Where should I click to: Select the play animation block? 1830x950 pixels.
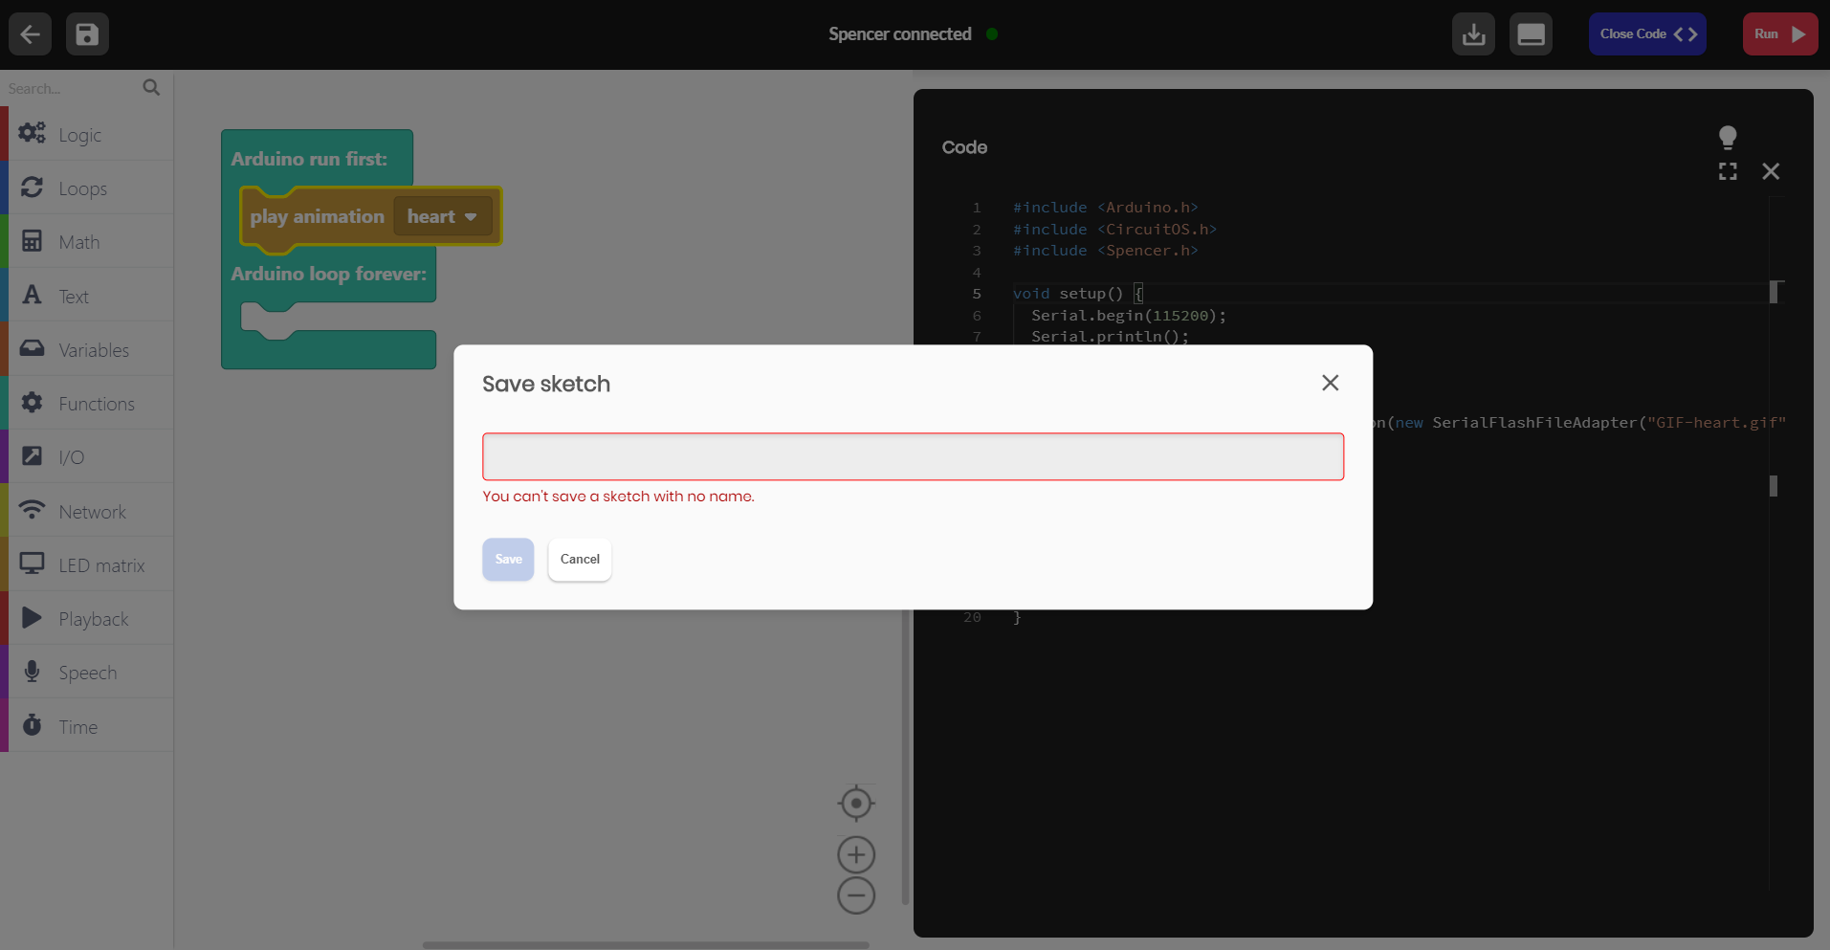317,217
